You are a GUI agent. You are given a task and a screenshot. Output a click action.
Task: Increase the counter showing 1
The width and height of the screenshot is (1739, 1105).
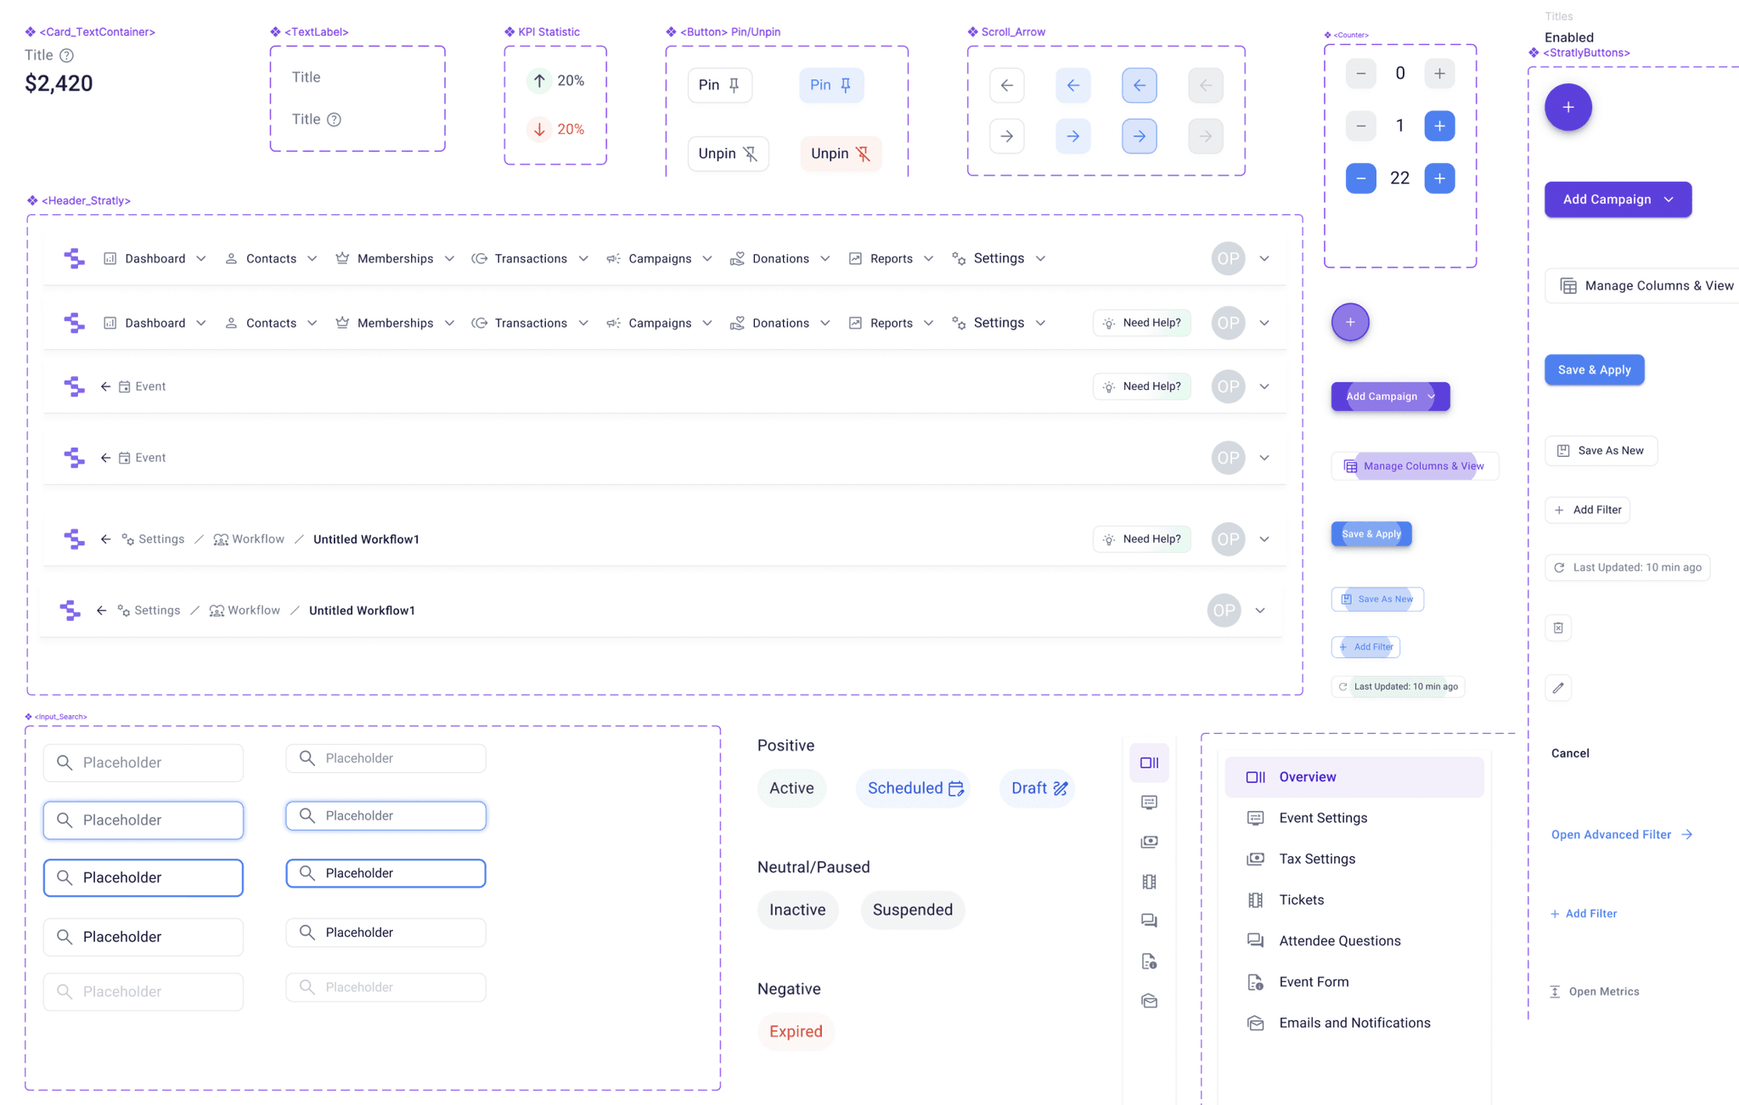tap(1439, 126)
